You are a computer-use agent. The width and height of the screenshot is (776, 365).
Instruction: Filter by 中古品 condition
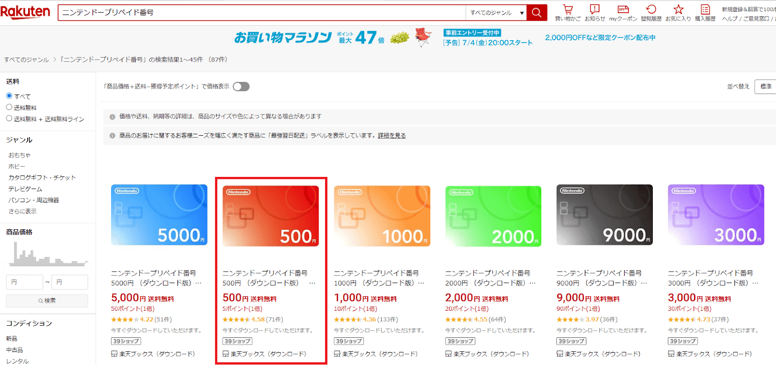click(15, 350)
